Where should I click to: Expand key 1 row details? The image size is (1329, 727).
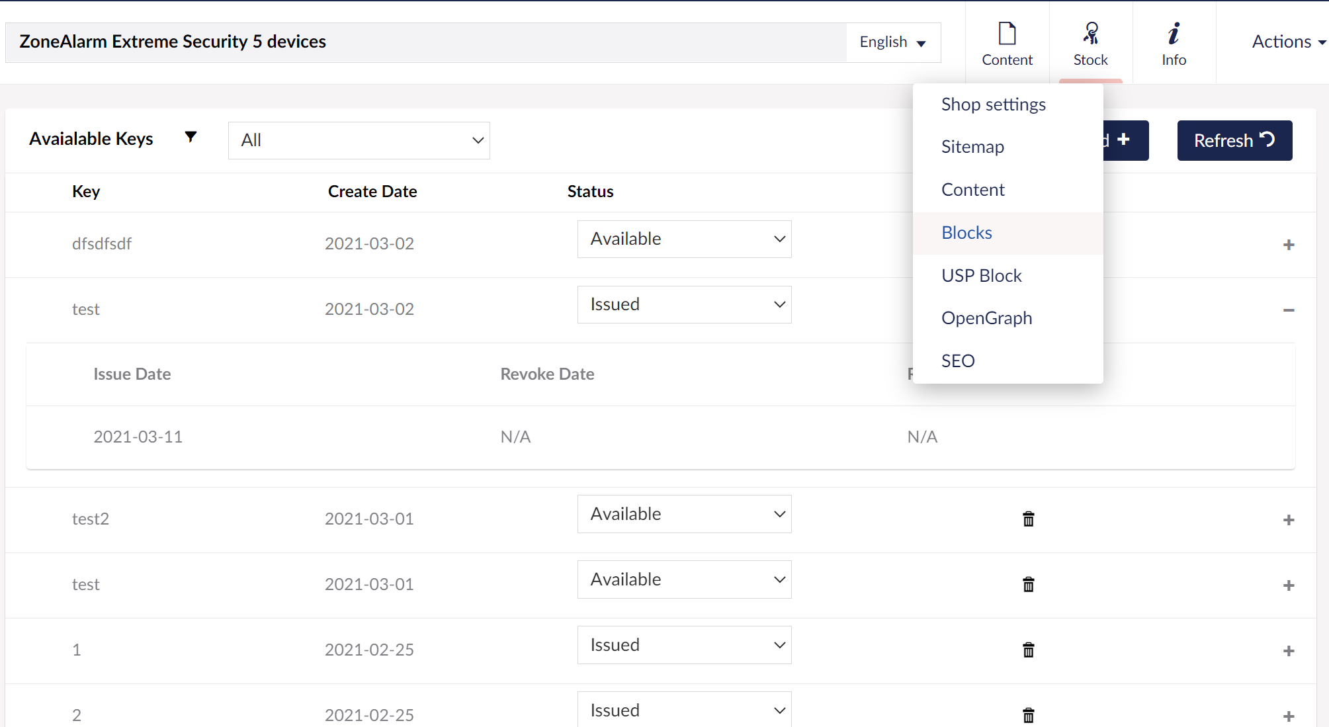[1288, 651]
